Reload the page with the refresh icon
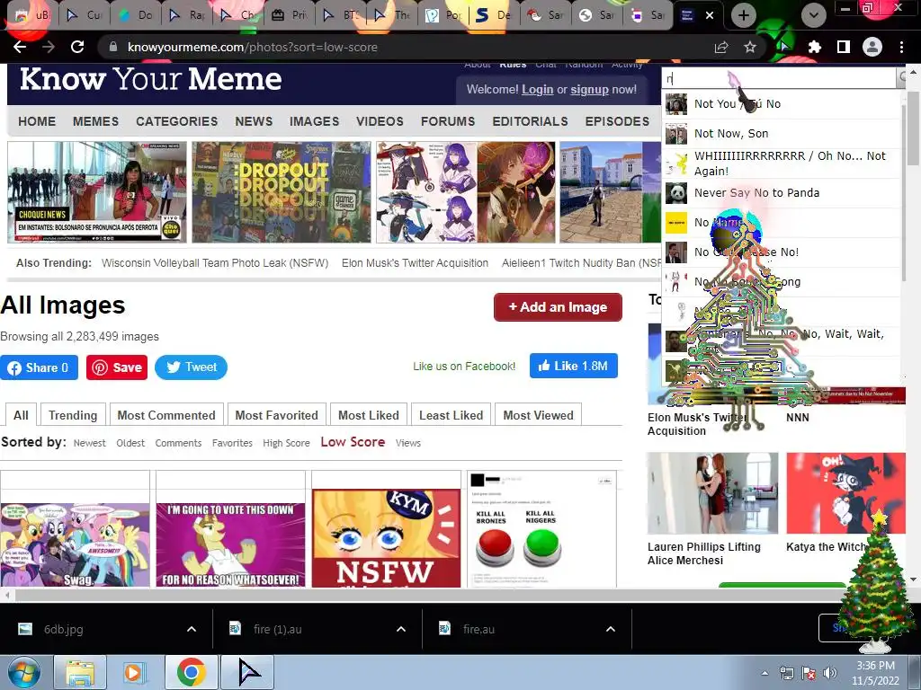Image resolution: width=921 pixels, height=690 pixels. (x=77, y=47)
